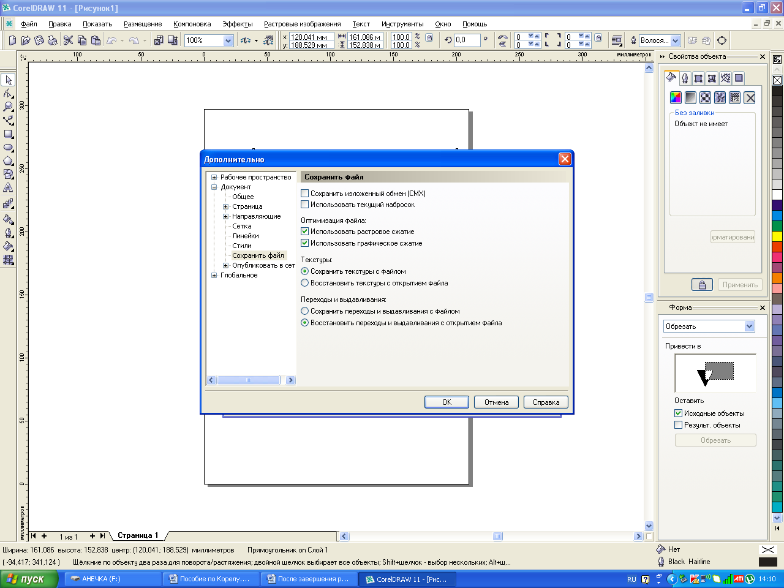Select 'Сохранить переходы и выдавливания с файлом' radio
This screenshot has height=588, width=784.
[x=305, y=311]
